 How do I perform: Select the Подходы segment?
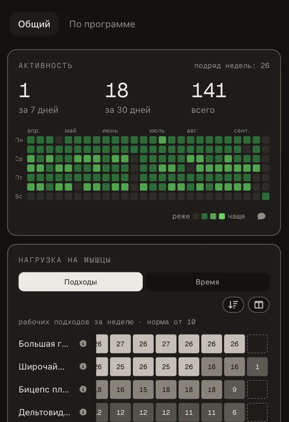pyautogui.click(x=81, y=282)
